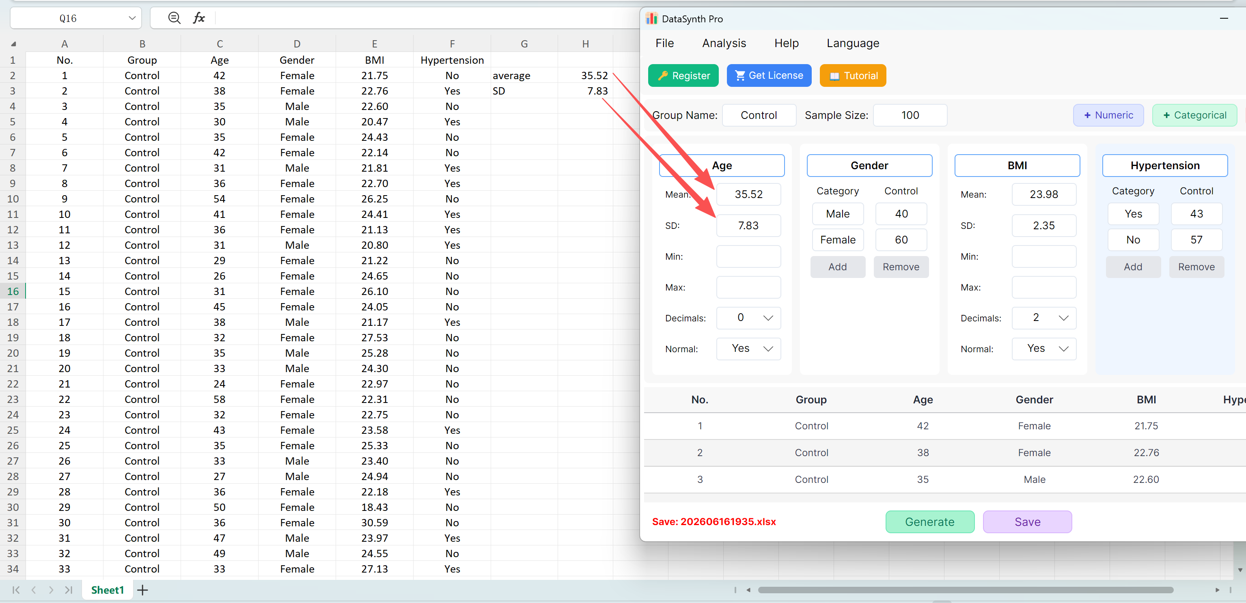Image resolution: width=1246 pixels, height=603 pixels.
Task: Click the Group Name input field
Action: point(759,115)
